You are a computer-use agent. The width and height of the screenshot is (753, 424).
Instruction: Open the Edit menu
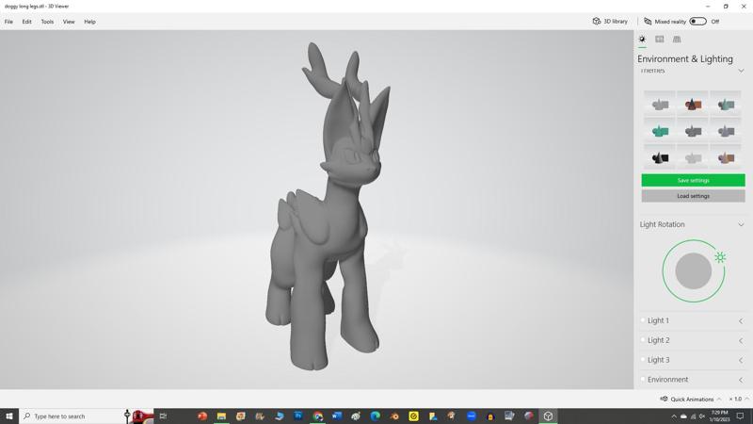coord(27,22)
